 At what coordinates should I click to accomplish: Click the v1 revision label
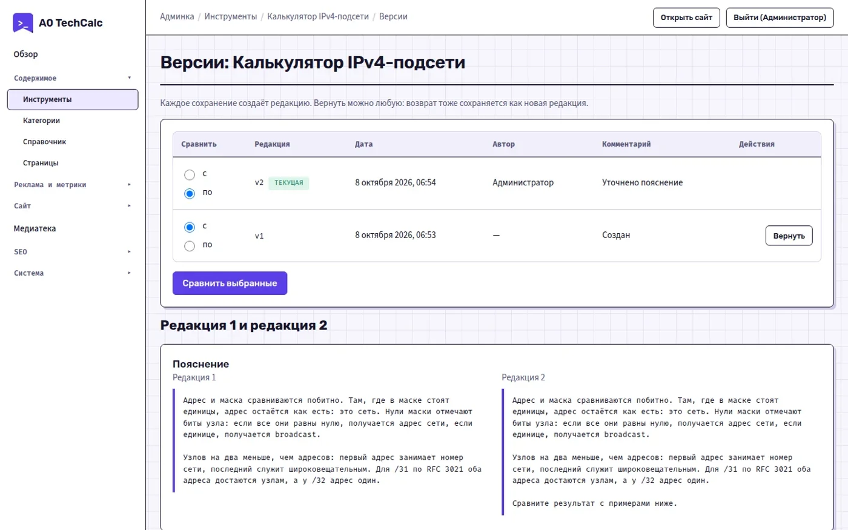click(x=259, y=236)
